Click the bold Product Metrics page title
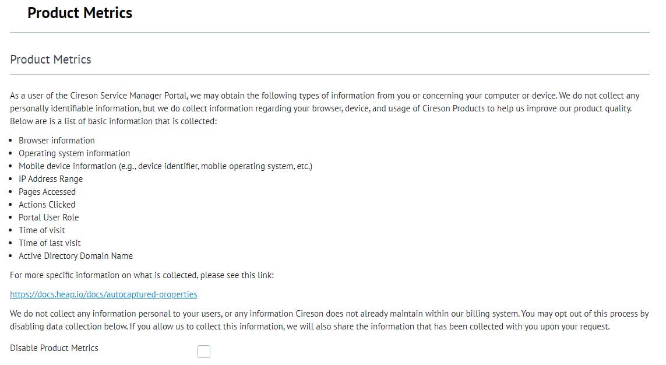 [x=80, y=13]
